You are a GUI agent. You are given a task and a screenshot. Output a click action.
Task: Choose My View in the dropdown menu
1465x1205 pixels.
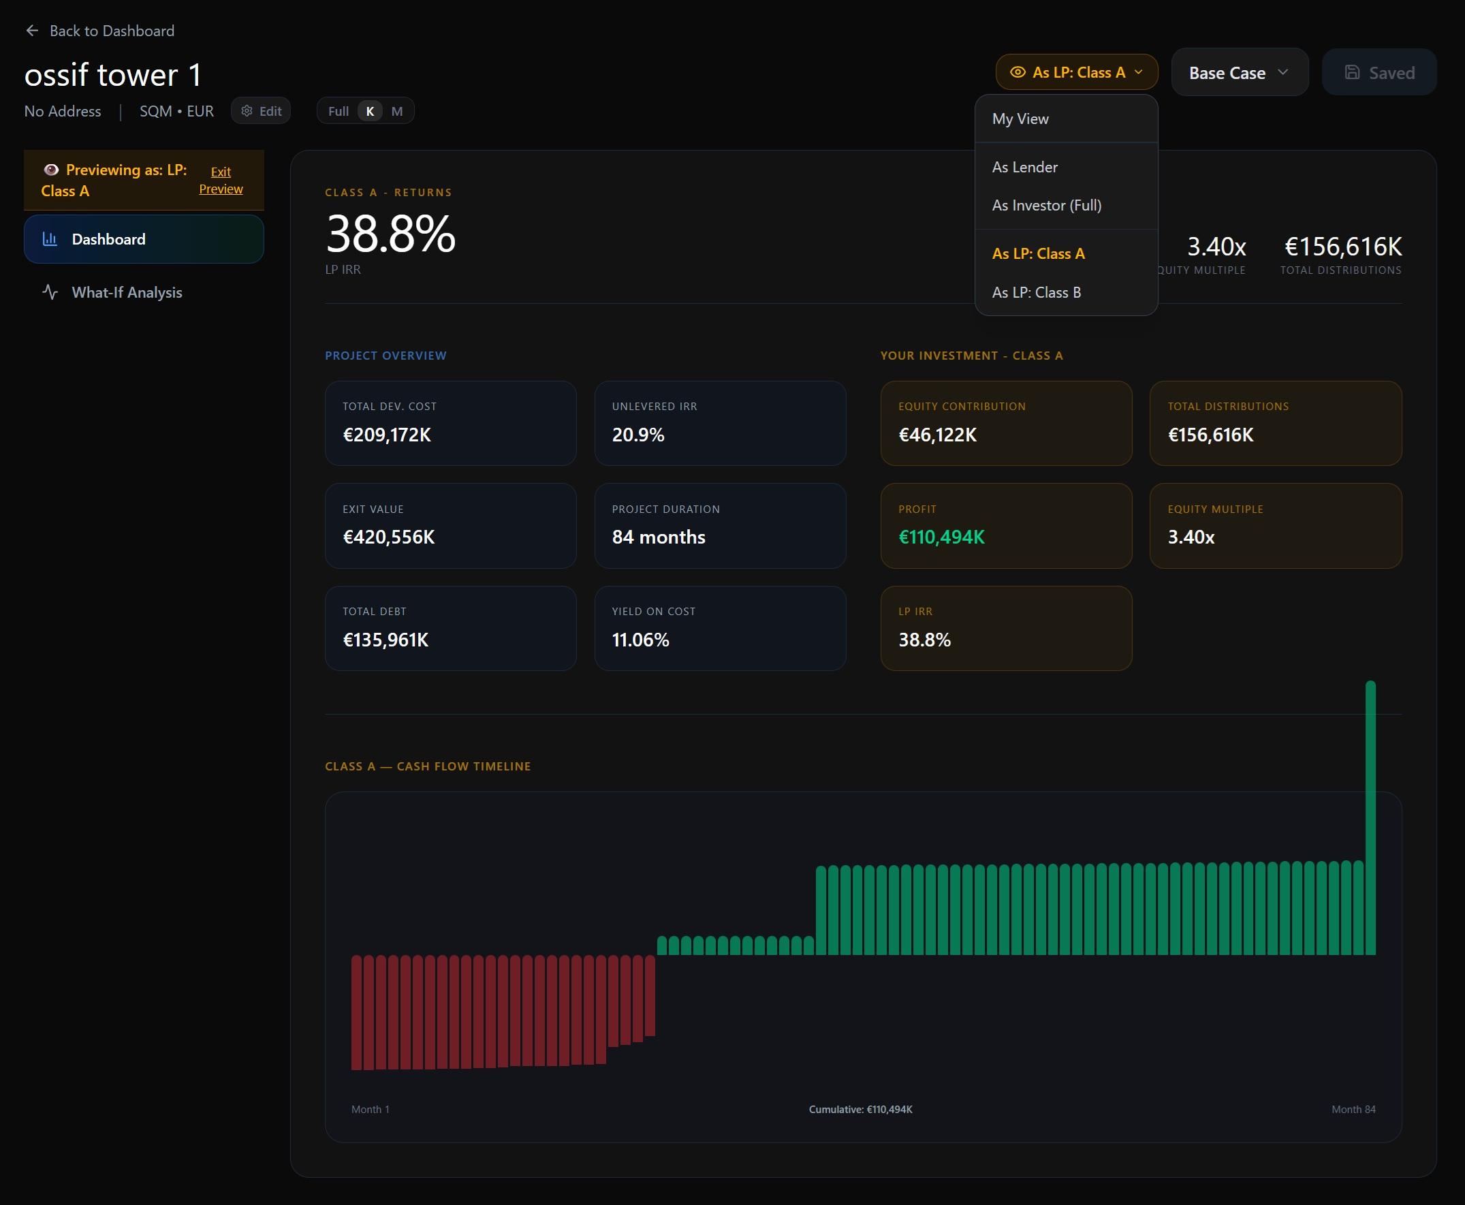point(1020,119)
